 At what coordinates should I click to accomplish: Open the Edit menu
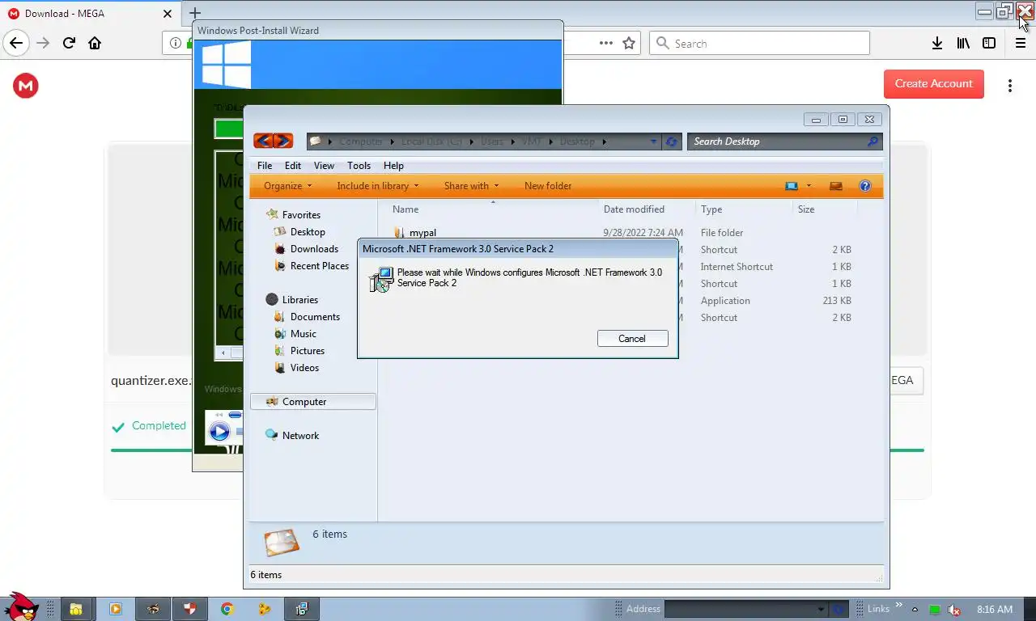(x=293, y=166)
